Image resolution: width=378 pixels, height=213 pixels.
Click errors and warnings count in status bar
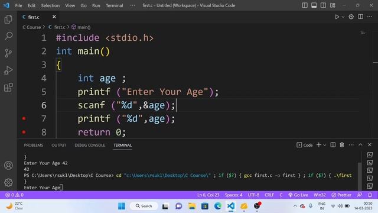coord(14,195)
